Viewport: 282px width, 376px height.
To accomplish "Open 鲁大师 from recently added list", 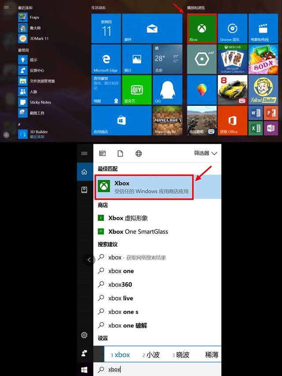I will click(30, 28).
